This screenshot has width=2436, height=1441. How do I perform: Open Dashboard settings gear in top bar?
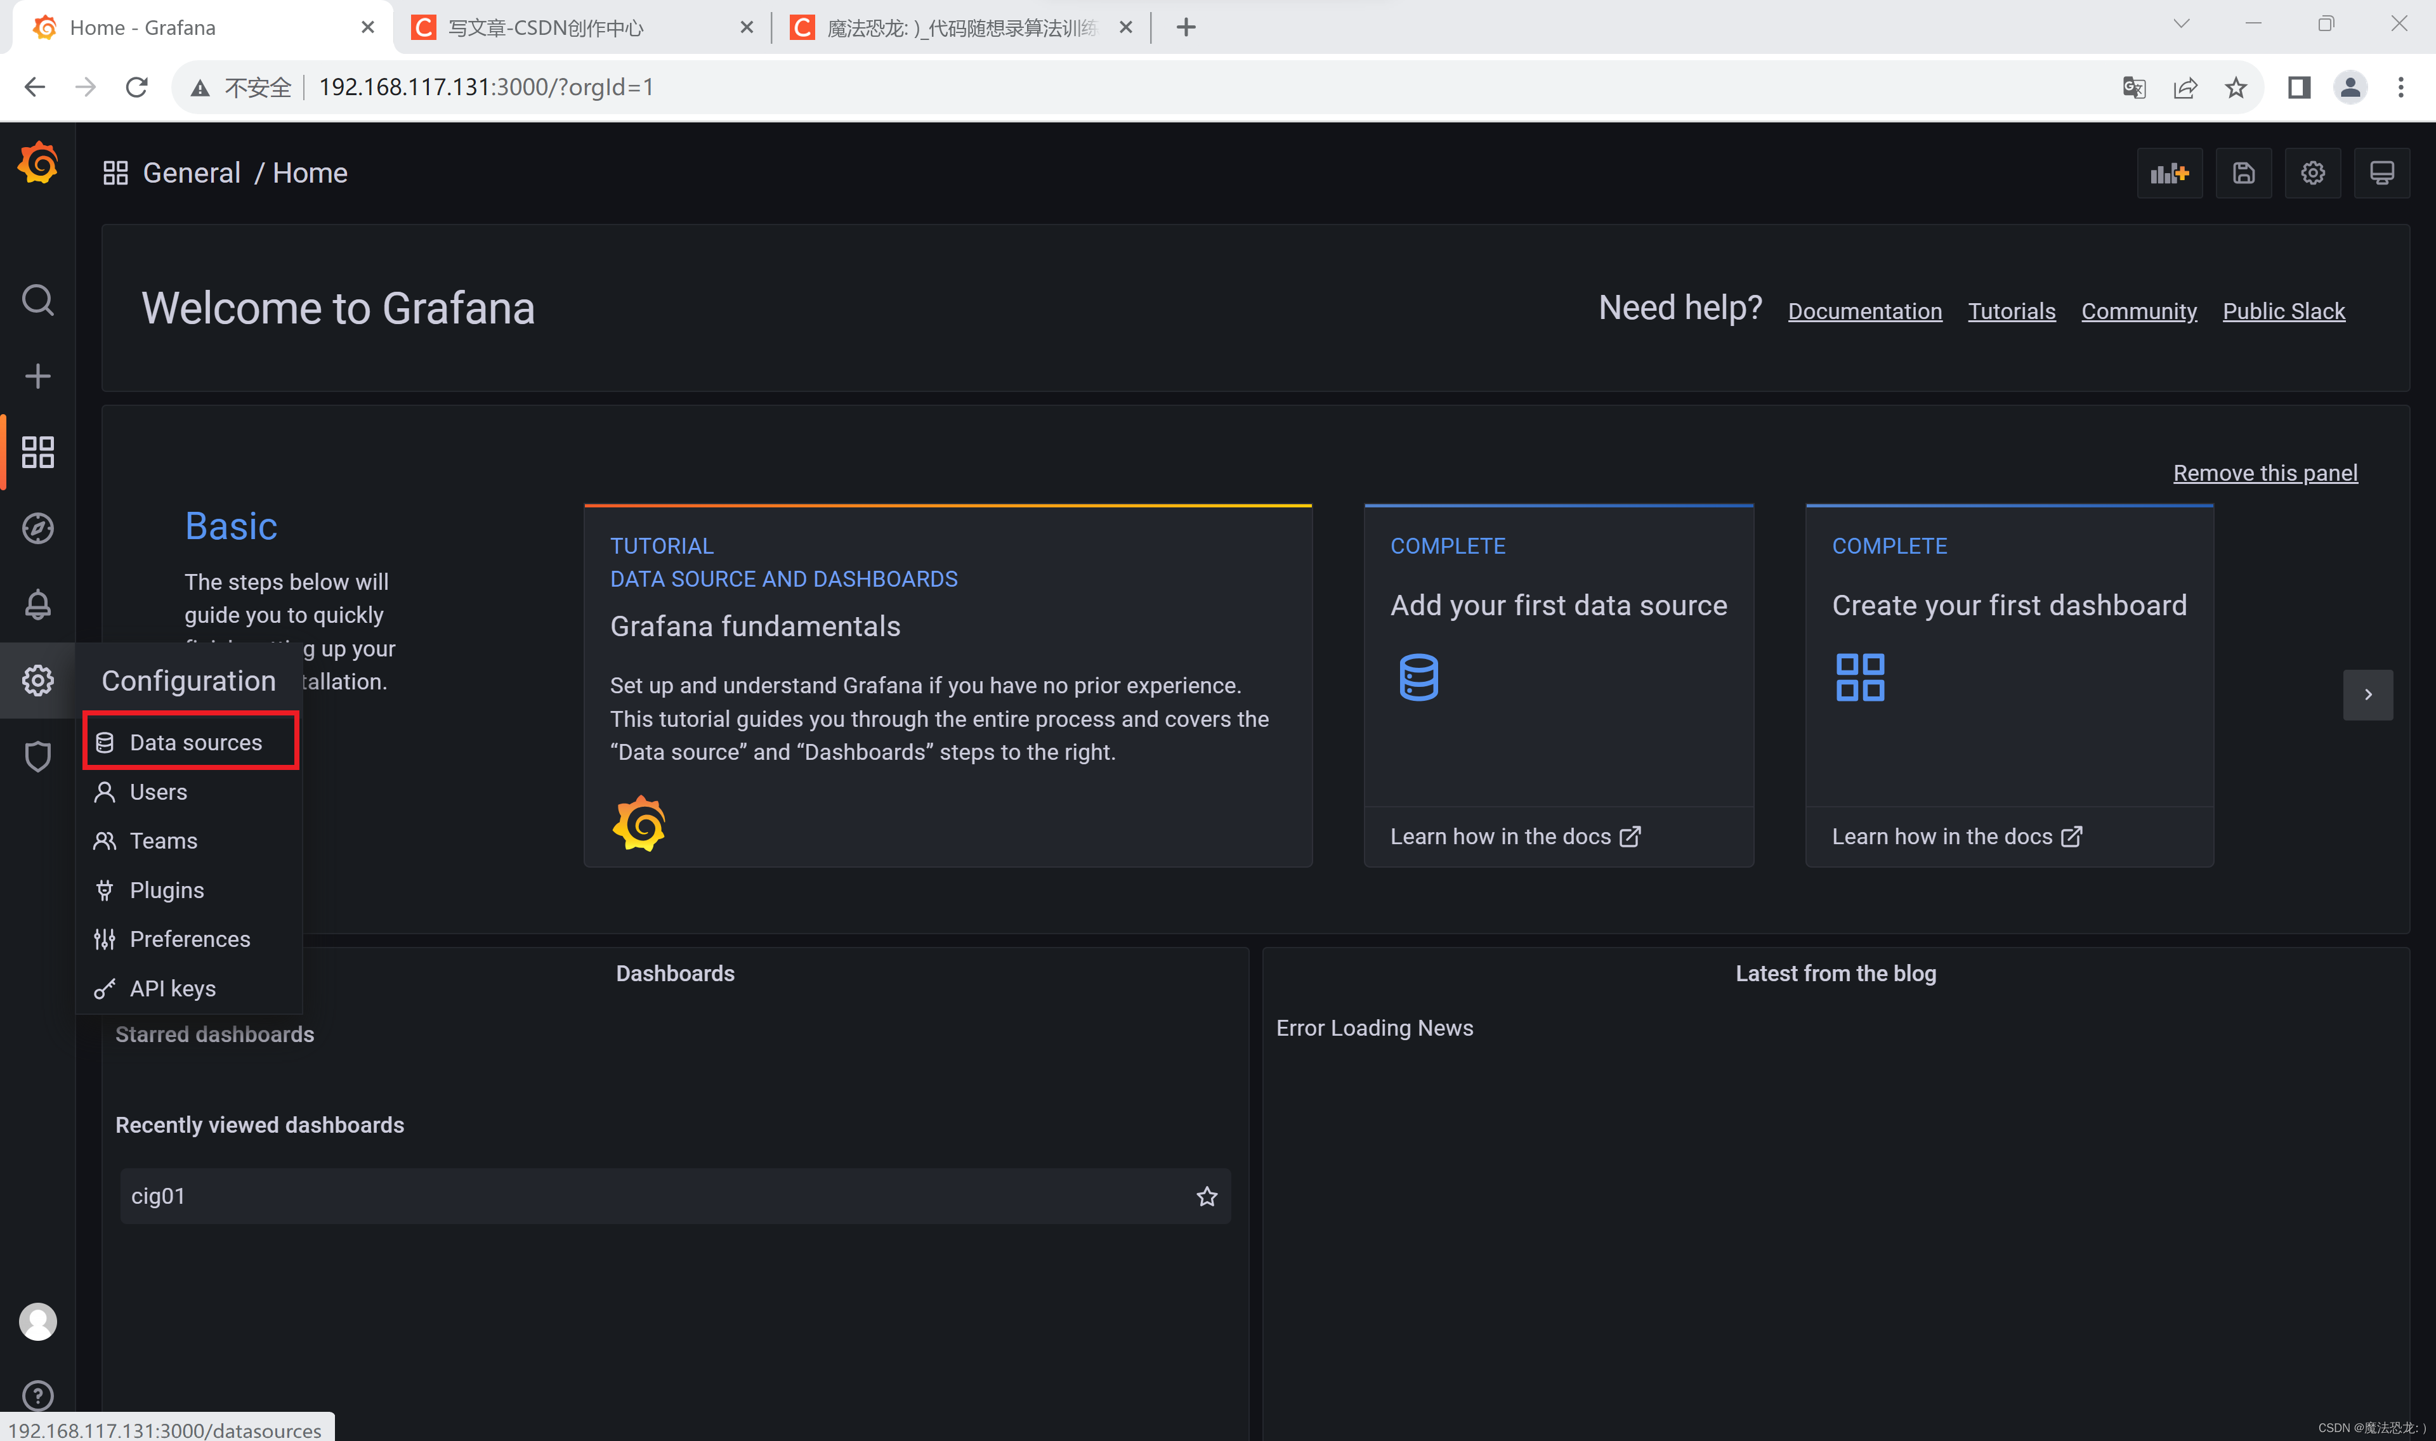[2313, 173]
